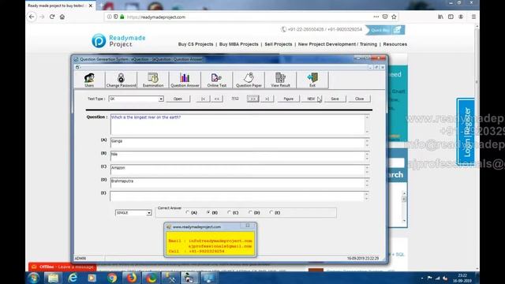The width and height of the screenshot is (505, 284).
Task: Open the Question Answer chart icon
Action: [185, 80]
